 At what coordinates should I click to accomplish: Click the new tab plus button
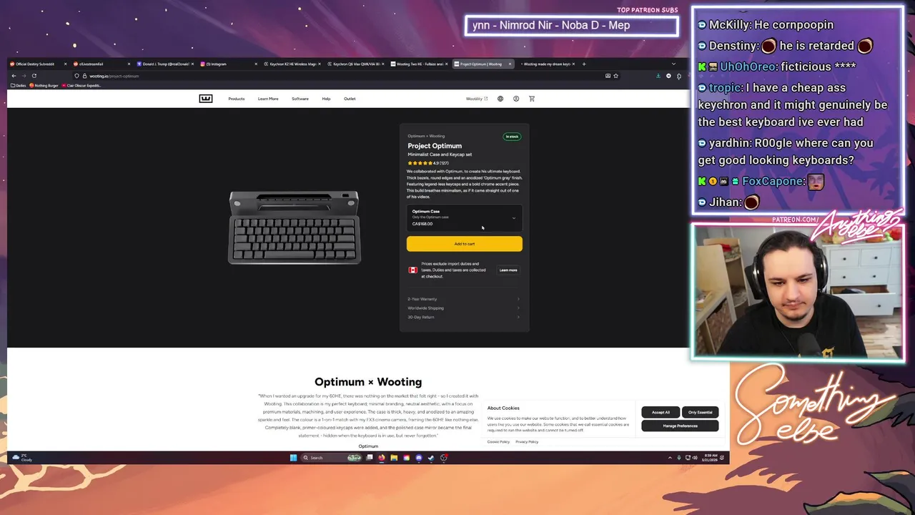[x=584, y=64]
